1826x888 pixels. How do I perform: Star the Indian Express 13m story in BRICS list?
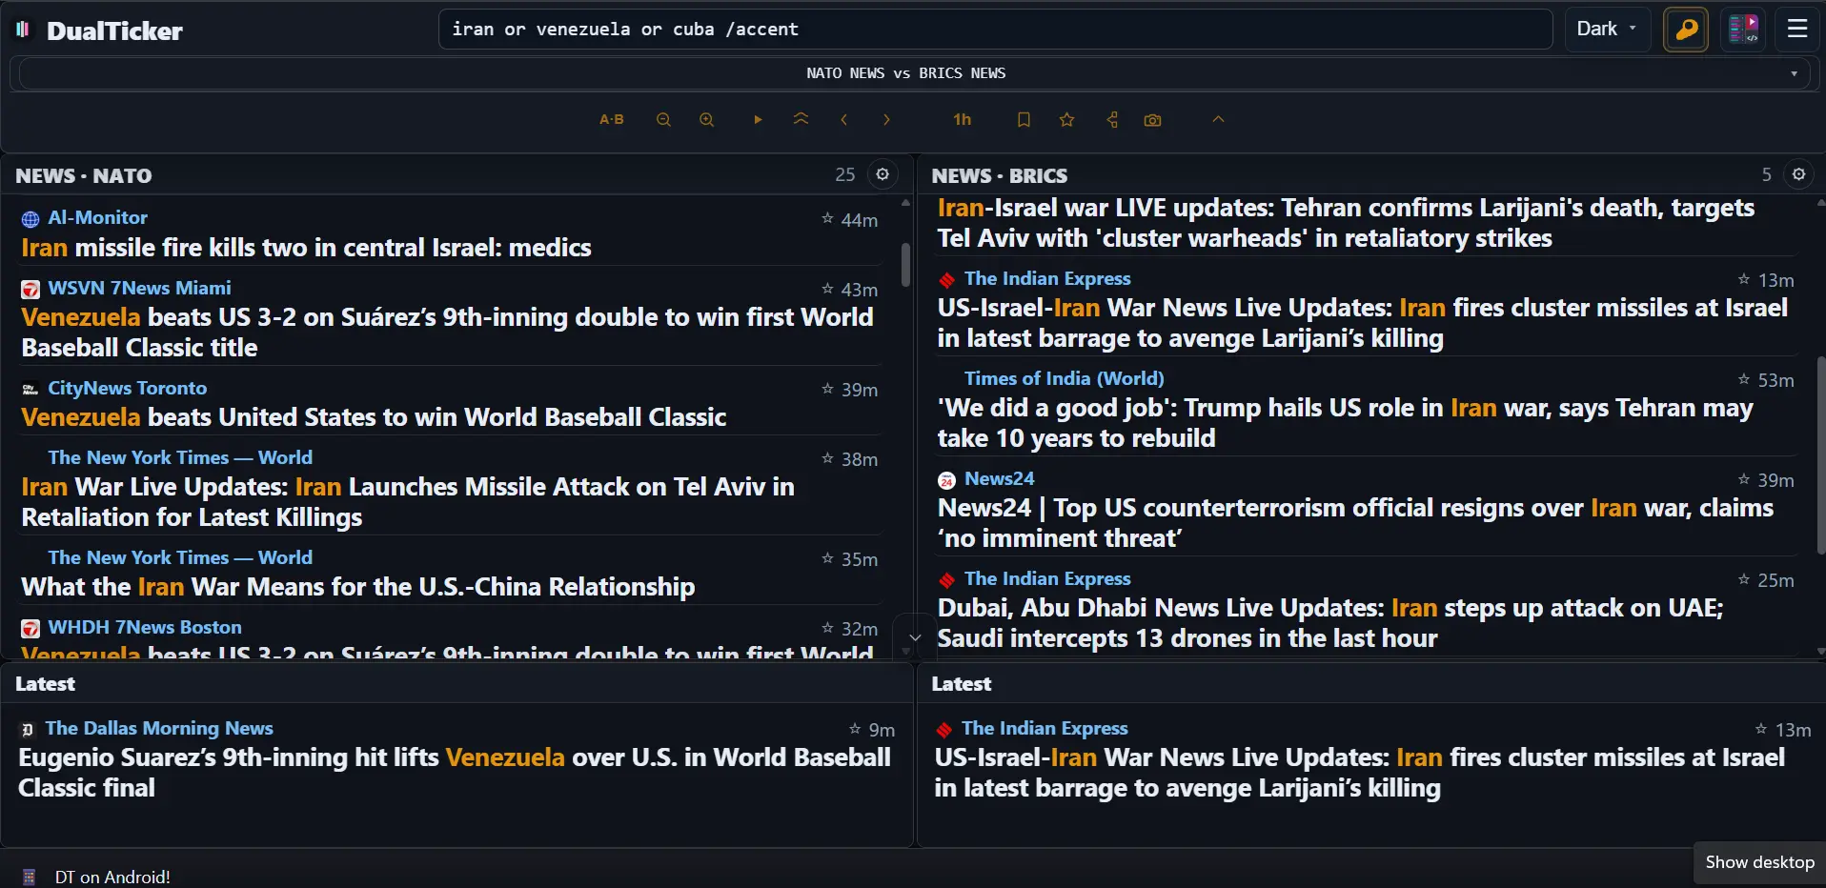(x=1743, y=278)
